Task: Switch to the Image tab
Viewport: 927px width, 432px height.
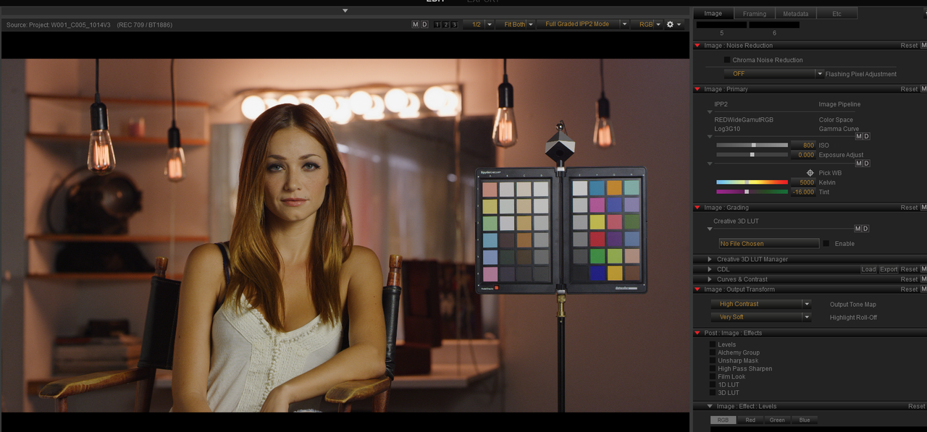Action: click(x=713, y=14)
